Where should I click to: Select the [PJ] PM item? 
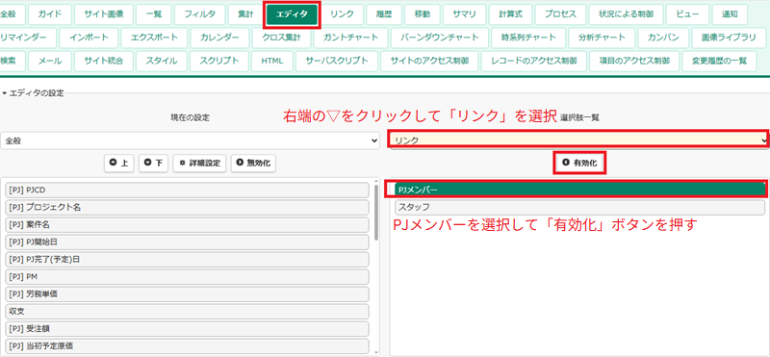pyautogui.click(x=187, y=277)
